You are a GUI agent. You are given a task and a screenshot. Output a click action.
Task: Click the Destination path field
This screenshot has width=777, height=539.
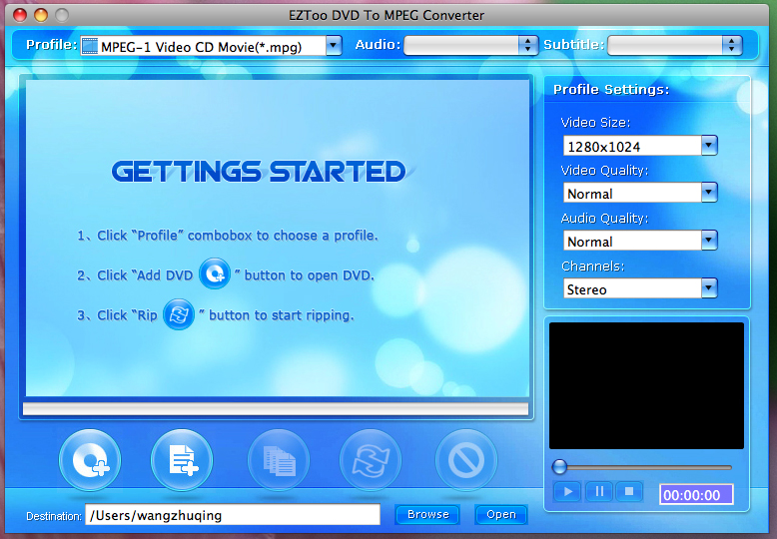pyautogui.click(x=233, y=515)
